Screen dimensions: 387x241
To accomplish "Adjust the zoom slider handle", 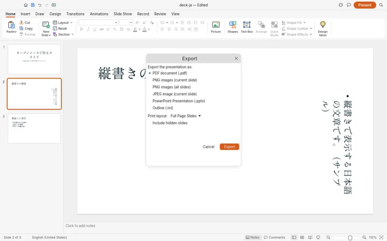I will point(350,238).
